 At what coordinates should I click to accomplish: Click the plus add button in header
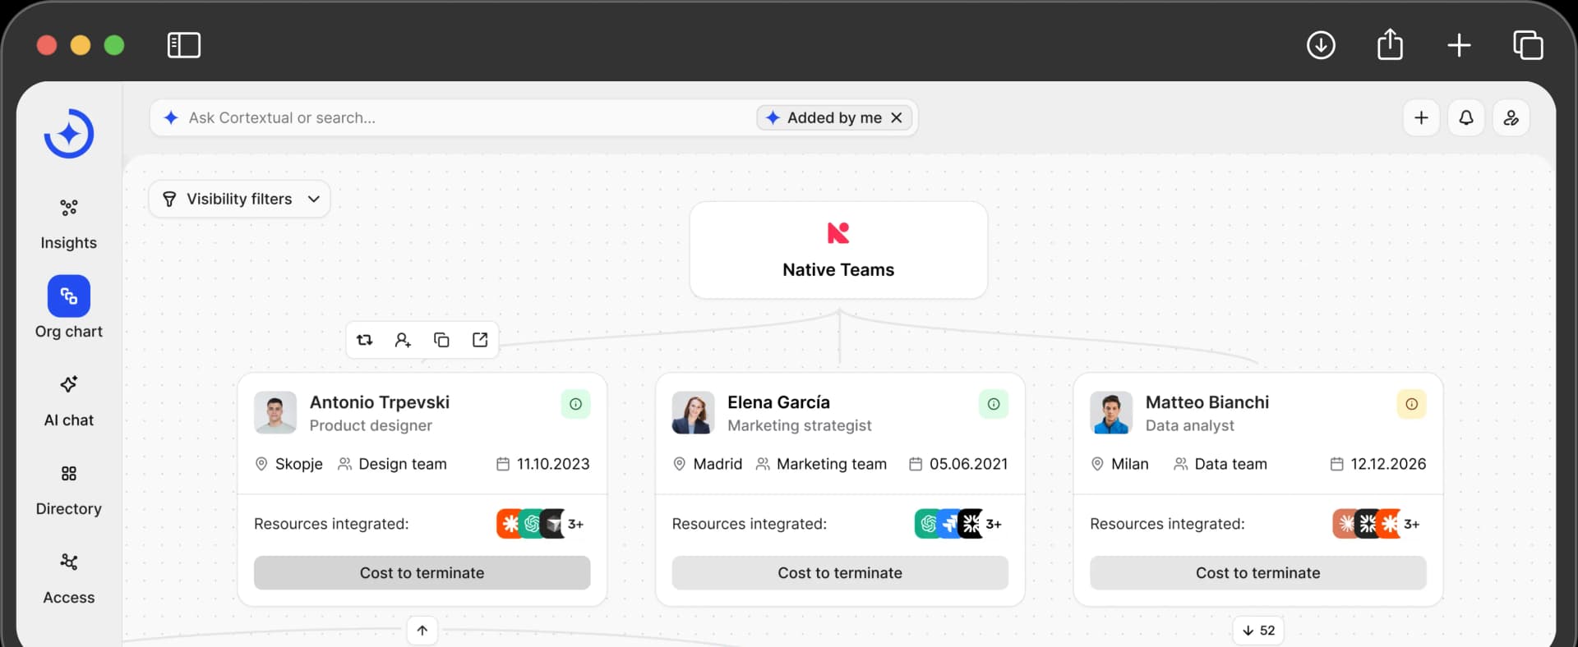tap(1421, 118)
